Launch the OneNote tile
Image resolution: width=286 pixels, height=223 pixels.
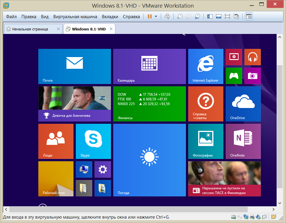(x=243, y=141)
